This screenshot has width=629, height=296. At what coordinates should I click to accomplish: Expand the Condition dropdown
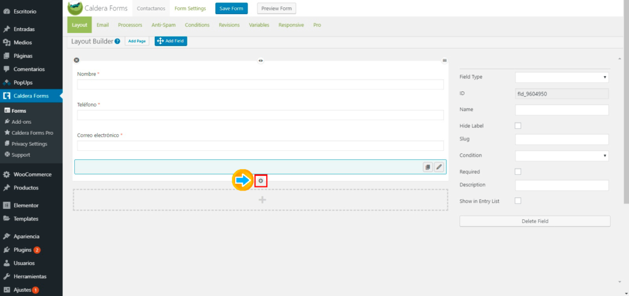[x=561, y=156]
